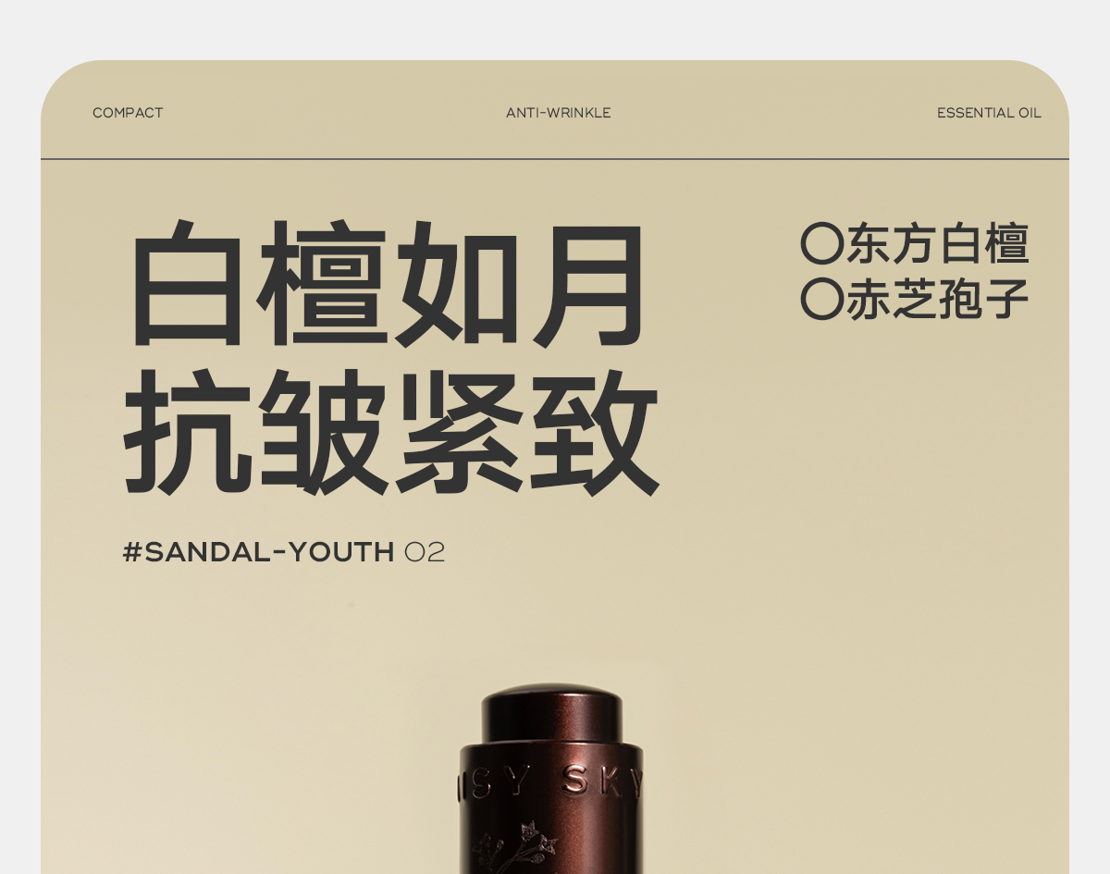Click the 赤芝孢子 ingredient label
The width and height of the screenshot is (1110, 874).
(938, 299)
